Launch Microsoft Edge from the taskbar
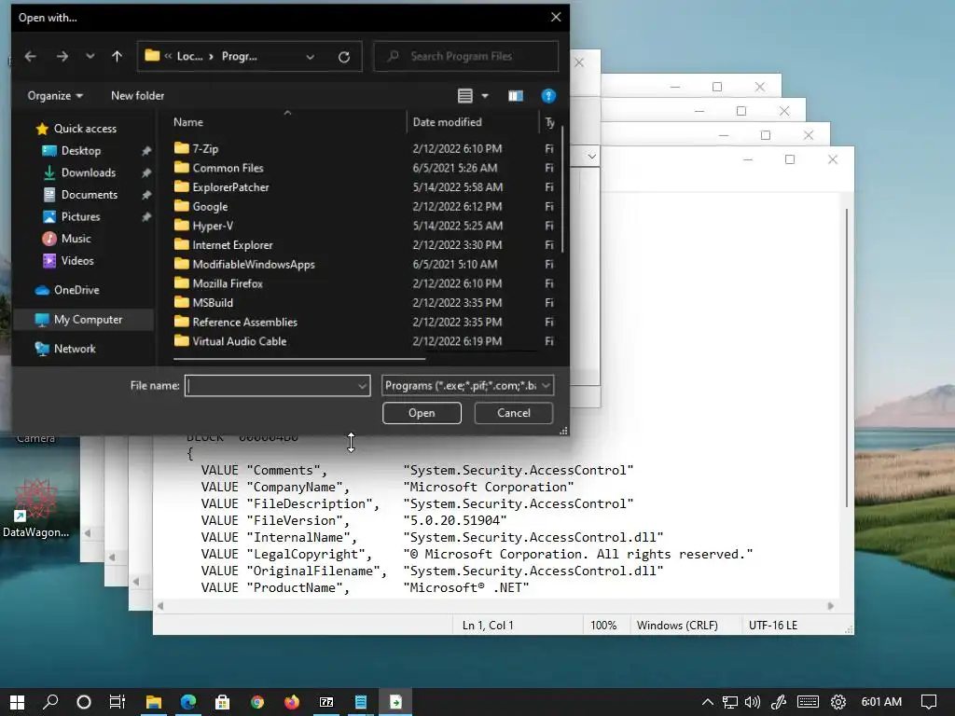This screenshot has width=955, height=716. pos(188,702)
